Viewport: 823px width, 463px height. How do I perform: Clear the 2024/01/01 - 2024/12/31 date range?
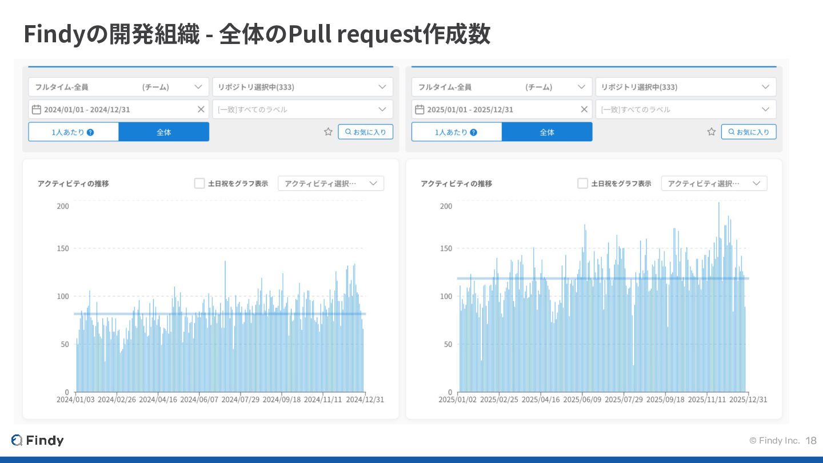[x=201, y=109]
